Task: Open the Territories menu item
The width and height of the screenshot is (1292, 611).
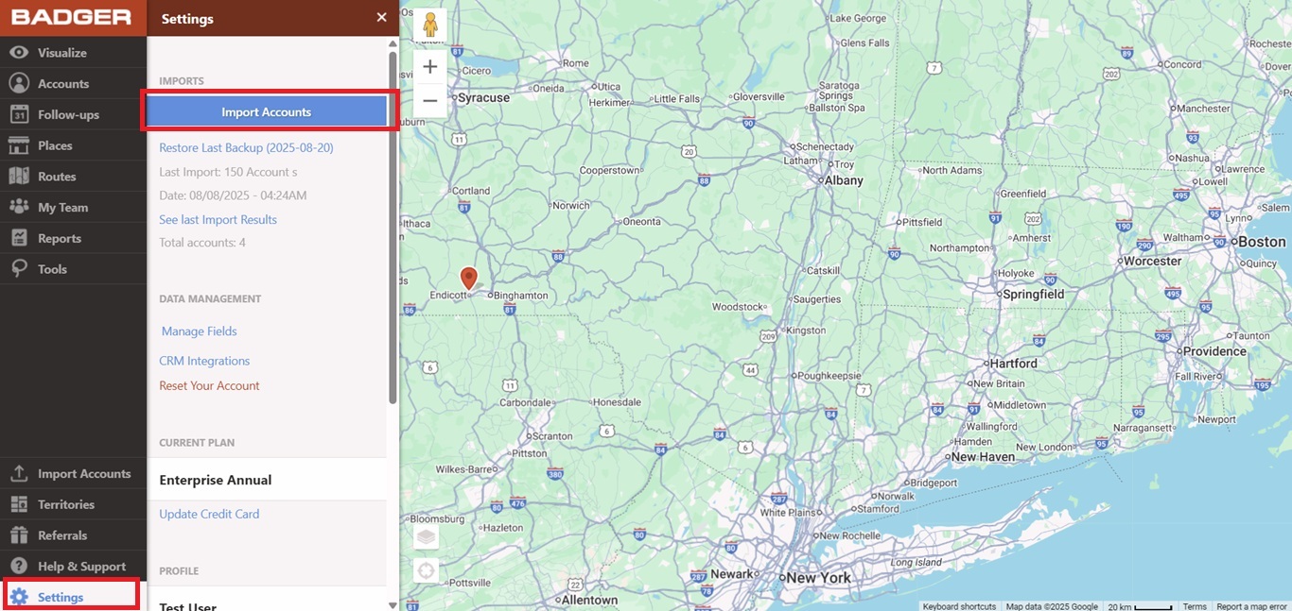Action: (x=73, y=504)
